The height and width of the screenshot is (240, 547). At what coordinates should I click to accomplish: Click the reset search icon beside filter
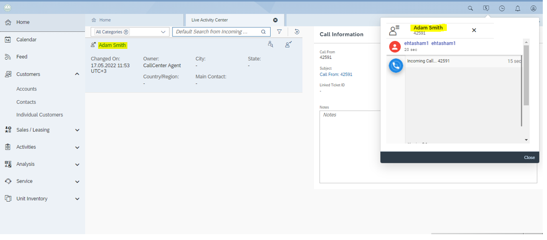point(297,32)
